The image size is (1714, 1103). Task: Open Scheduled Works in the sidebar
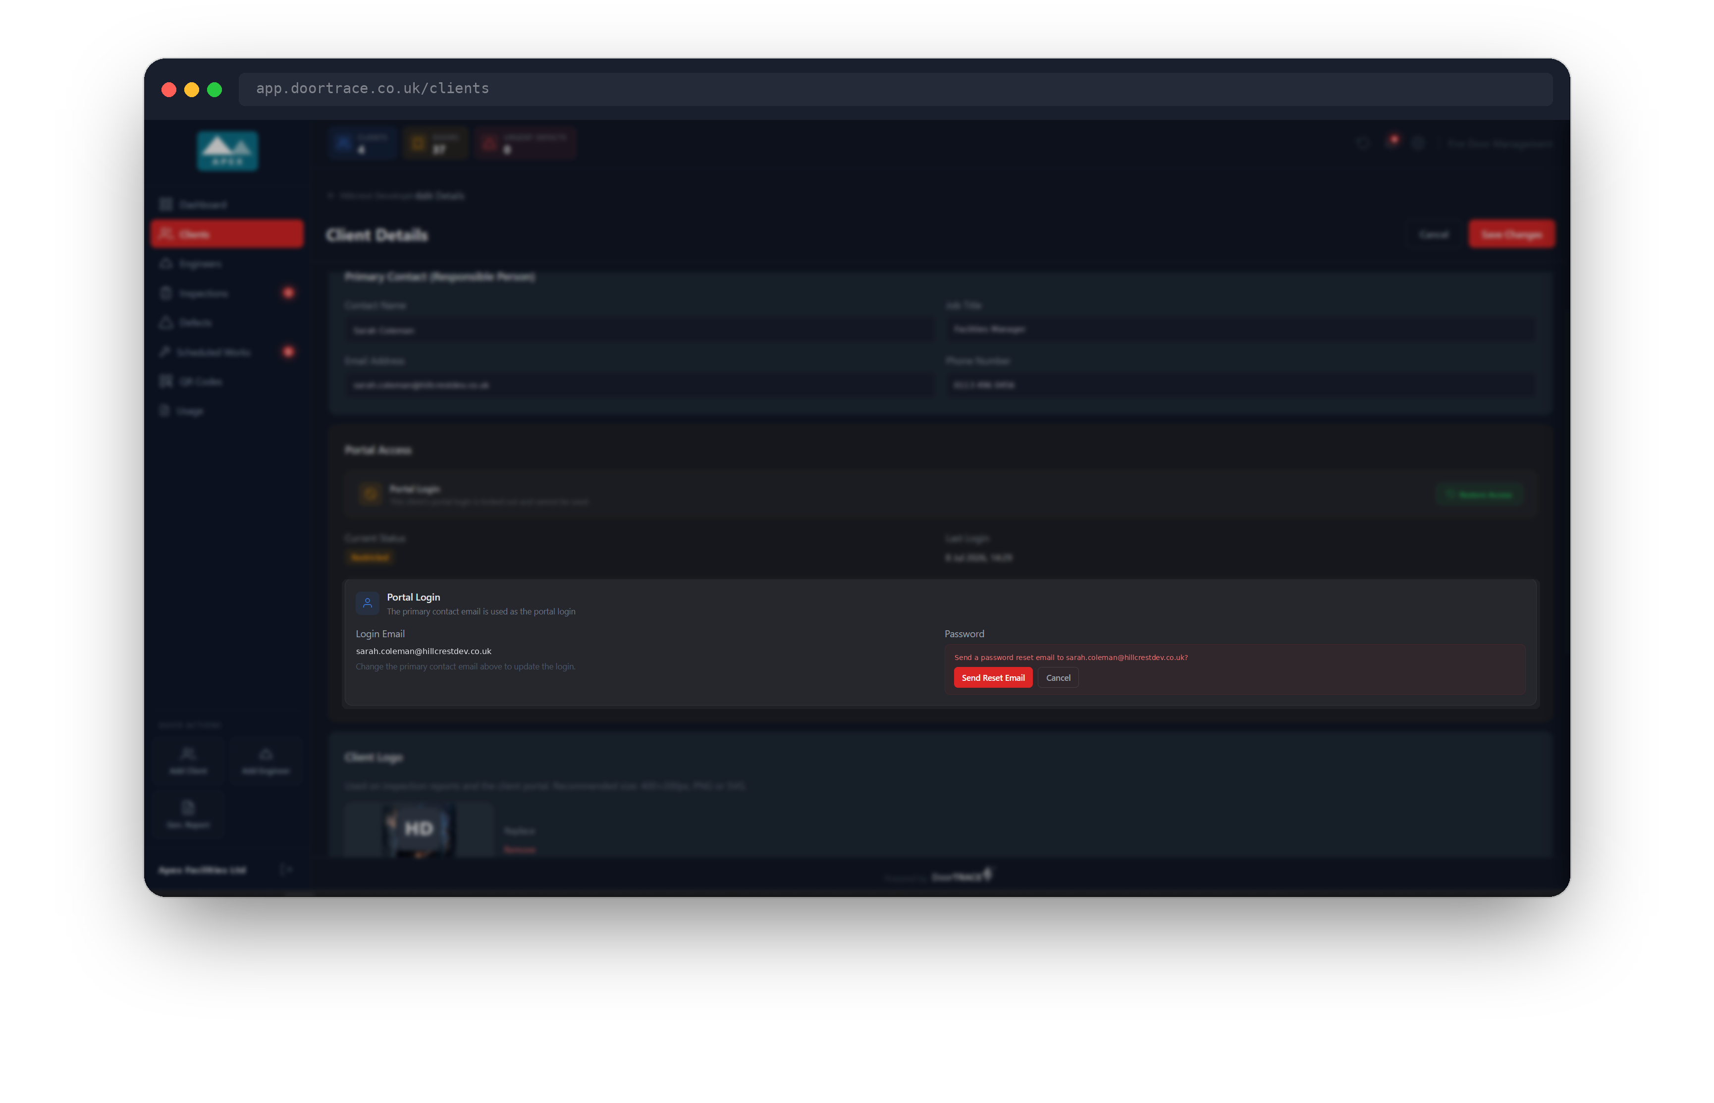coord(227,352)
